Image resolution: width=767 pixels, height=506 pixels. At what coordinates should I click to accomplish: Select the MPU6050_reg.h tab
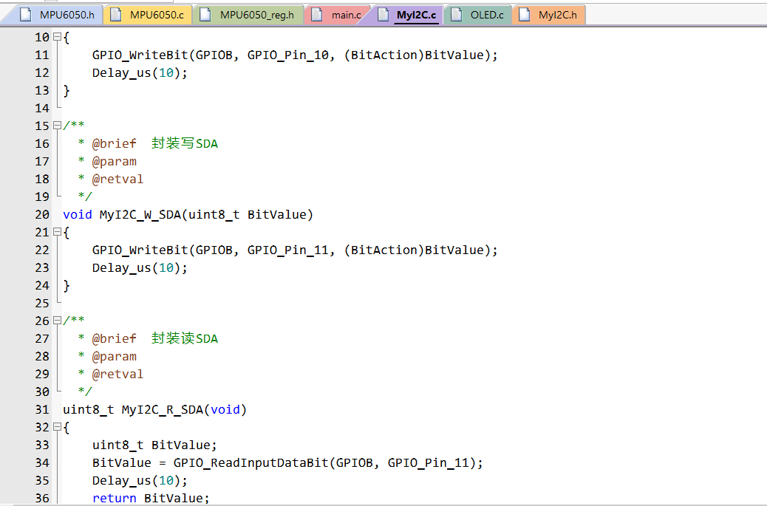pos(248,15)
